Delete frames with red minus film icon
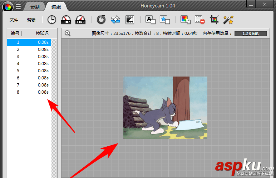The height and width of the screenshot is (178, 276). pyautogui.click(x=200, y=20)
